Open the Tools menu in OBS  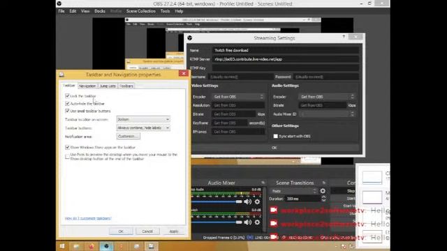165,11
